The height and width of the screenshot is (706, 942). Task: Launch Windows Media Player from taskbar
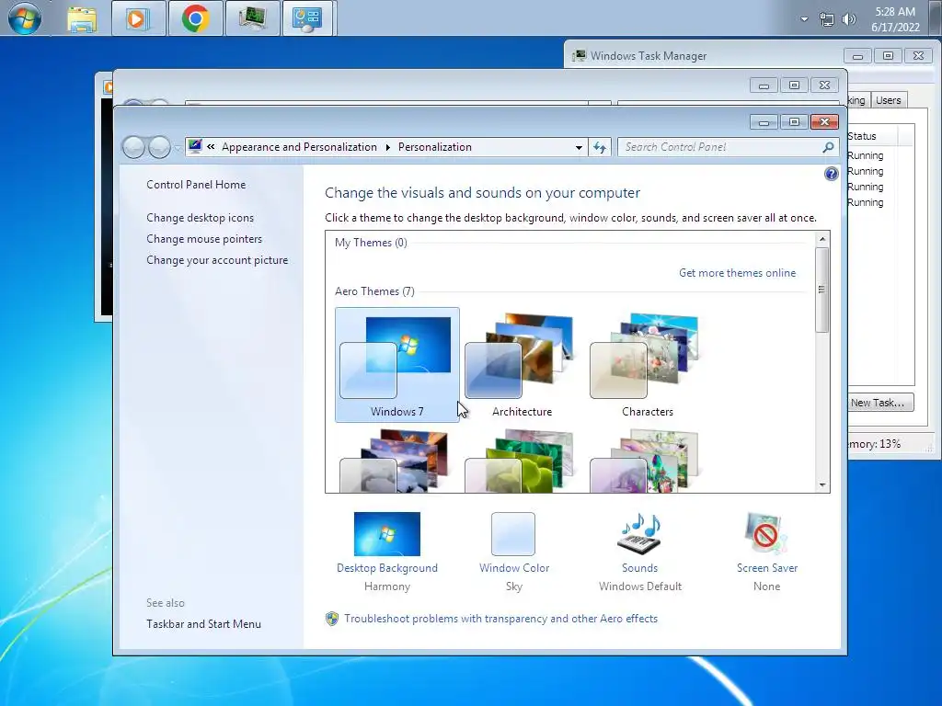point(138,18)
